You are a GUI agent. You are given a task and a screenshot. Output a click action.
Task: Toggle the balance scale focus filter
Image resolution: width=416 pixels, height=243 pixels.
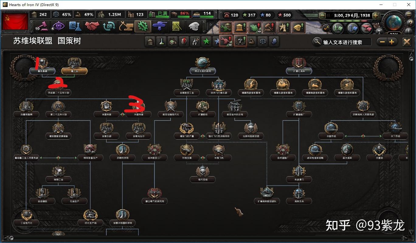(x=263, y=41)
